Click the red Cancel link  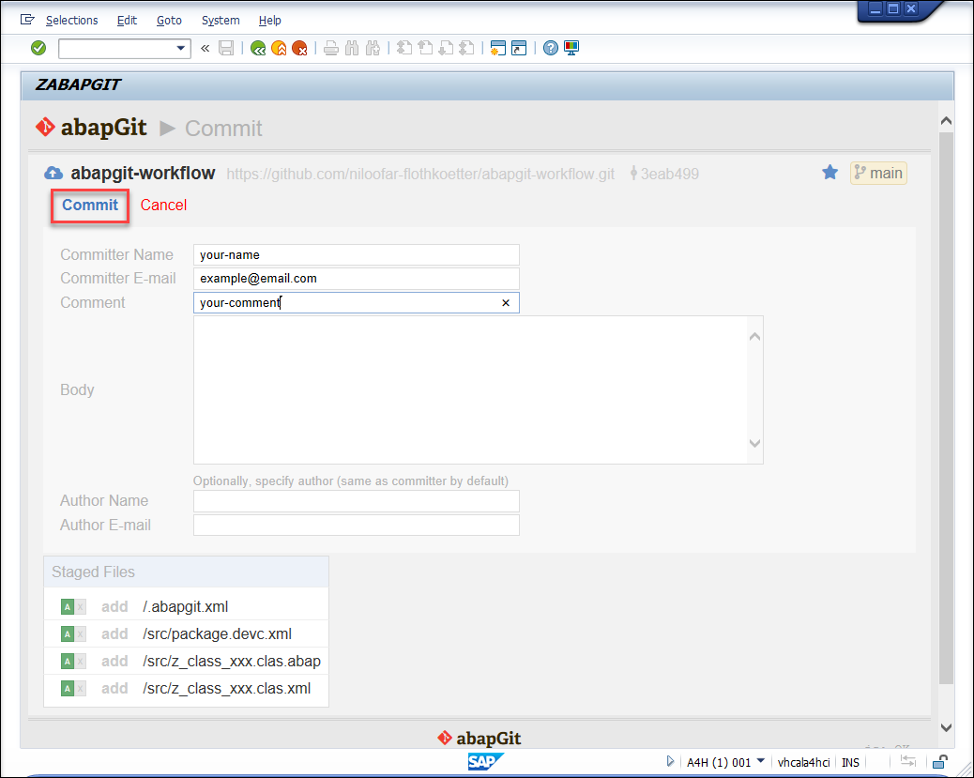click(163, 206)
